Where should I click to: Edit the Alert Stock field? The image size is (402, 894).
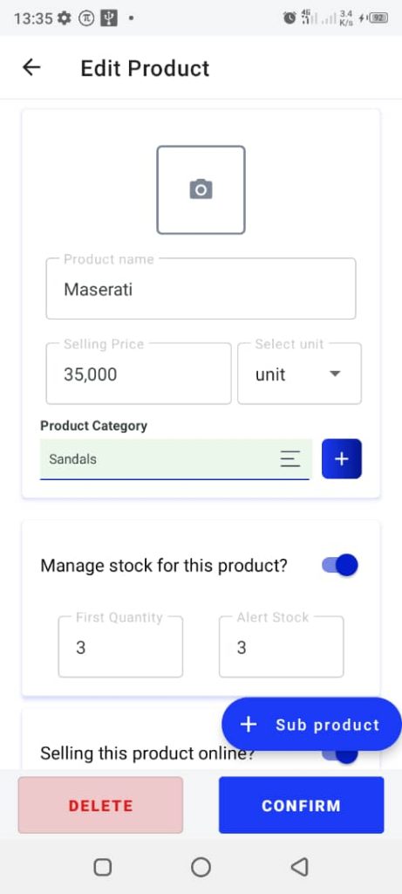pyautogui.click(x=282, y=647)
